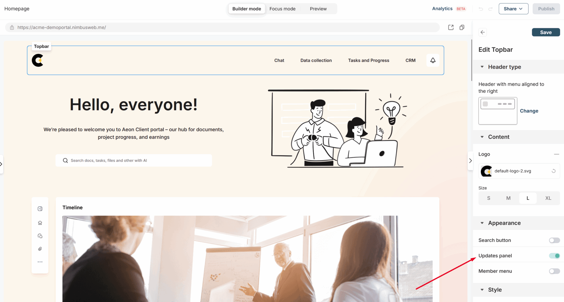The image size is (564, 302).
Task: Switch to Focus mode tab
Action: click(x=282, y=9)
